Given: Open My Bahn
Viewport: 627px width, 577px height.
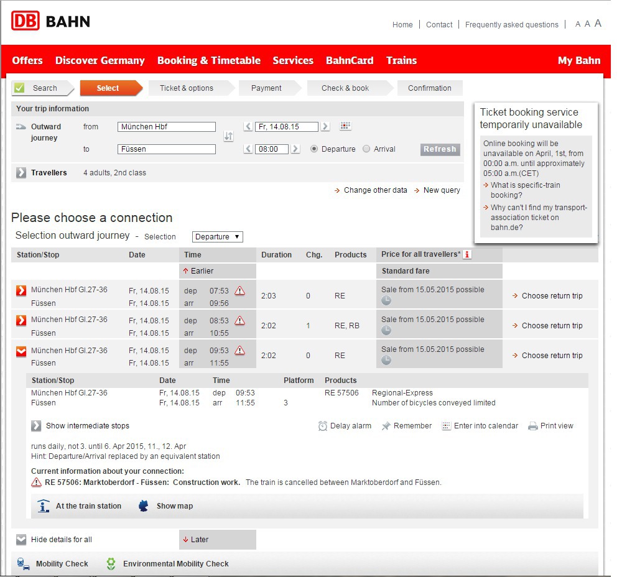Looking at the screenshot, I should click(x=579, y=60).
